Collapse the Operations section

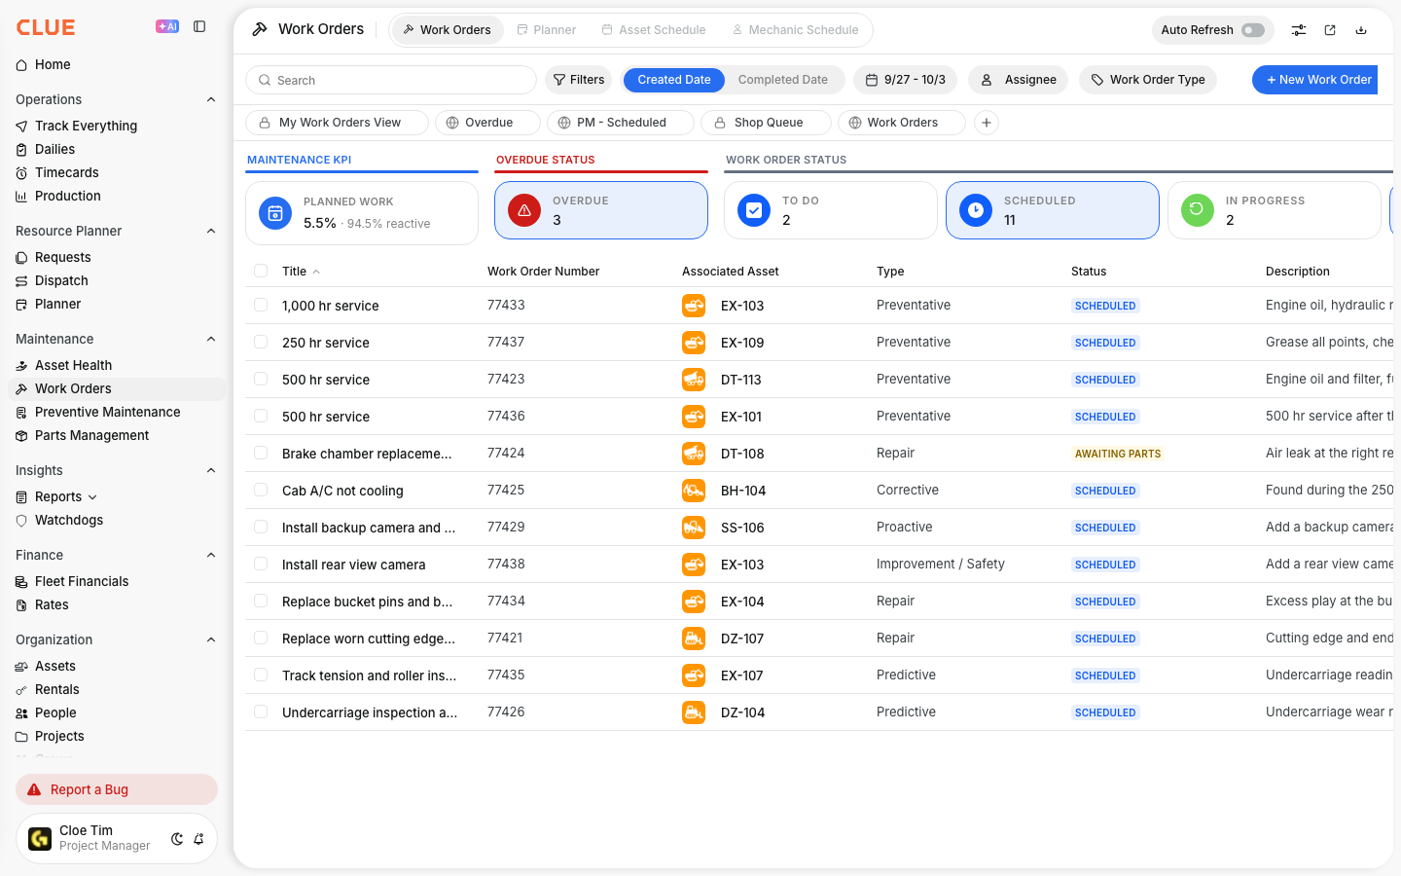coord(211,99)
